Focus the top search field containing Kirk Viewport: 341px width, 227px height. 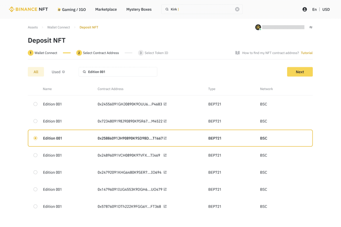[x=202, y=9]
